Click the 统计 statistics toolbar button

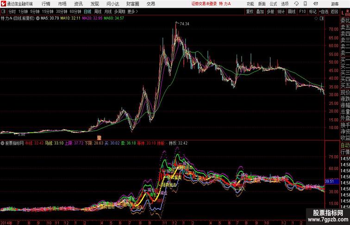(x=281, y=12)
